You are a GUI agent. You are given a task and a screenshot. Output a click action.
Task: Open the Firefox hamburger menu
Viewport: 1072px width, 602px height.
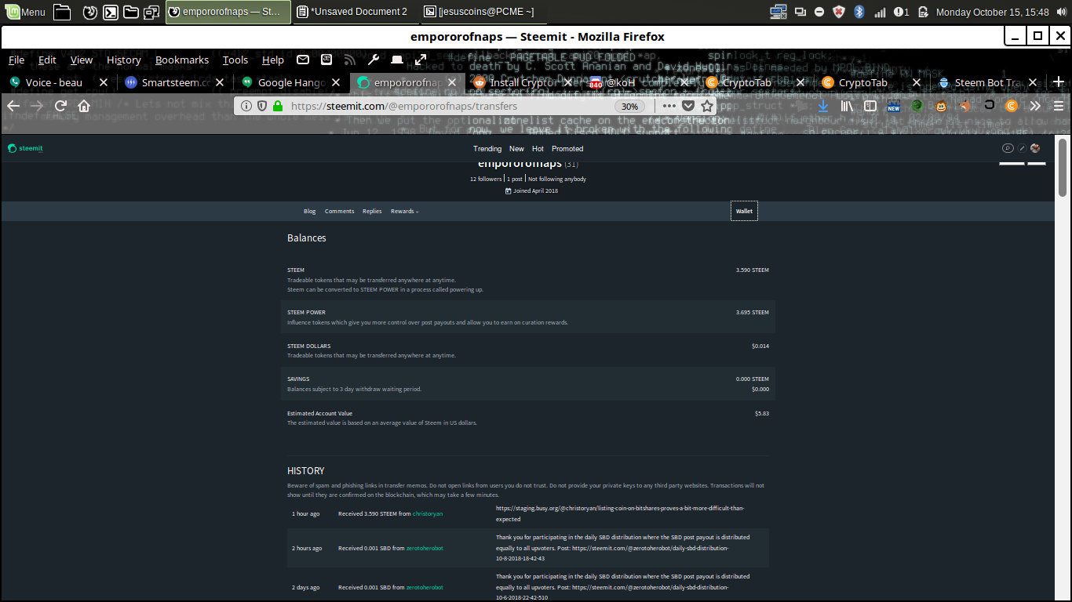pos(1059,106)
